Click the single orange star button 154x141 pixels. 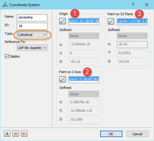[16, 134]
